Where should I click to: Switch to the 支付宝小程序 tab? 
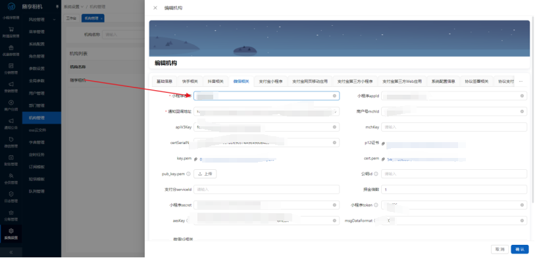click(x=270, y=82)
